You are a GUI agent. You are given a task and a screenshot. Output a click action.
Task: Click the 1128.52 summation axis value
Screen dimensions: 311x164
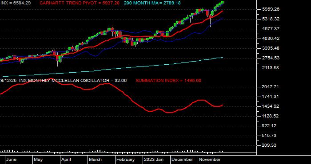[x=270, y=116]
